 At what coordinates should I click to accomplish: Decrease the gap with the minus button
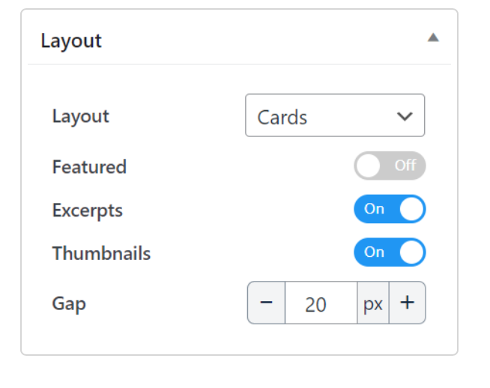266,303
